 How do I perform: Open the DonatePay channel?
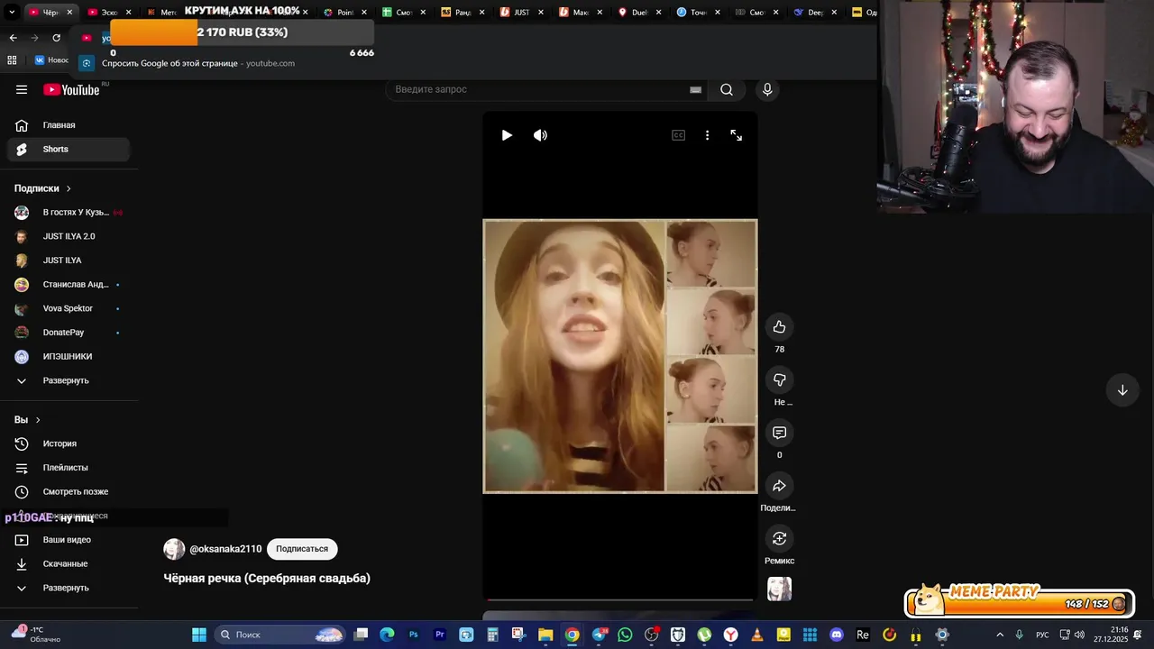coord(69,333)
